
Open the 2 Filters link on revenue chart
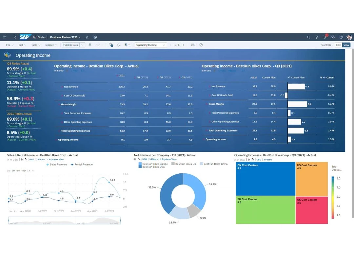pos(40,160)
